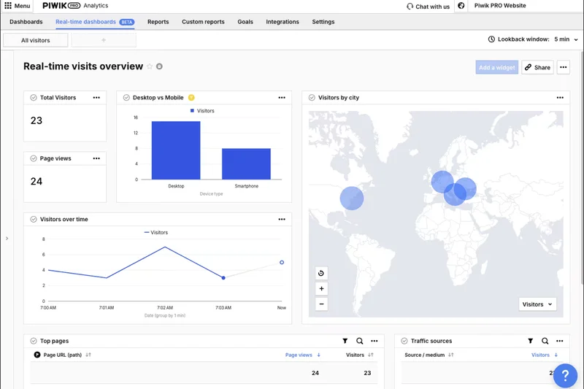Open the Custom reports tab
This screenshot has width=584, height=389.
pos(203,22)
